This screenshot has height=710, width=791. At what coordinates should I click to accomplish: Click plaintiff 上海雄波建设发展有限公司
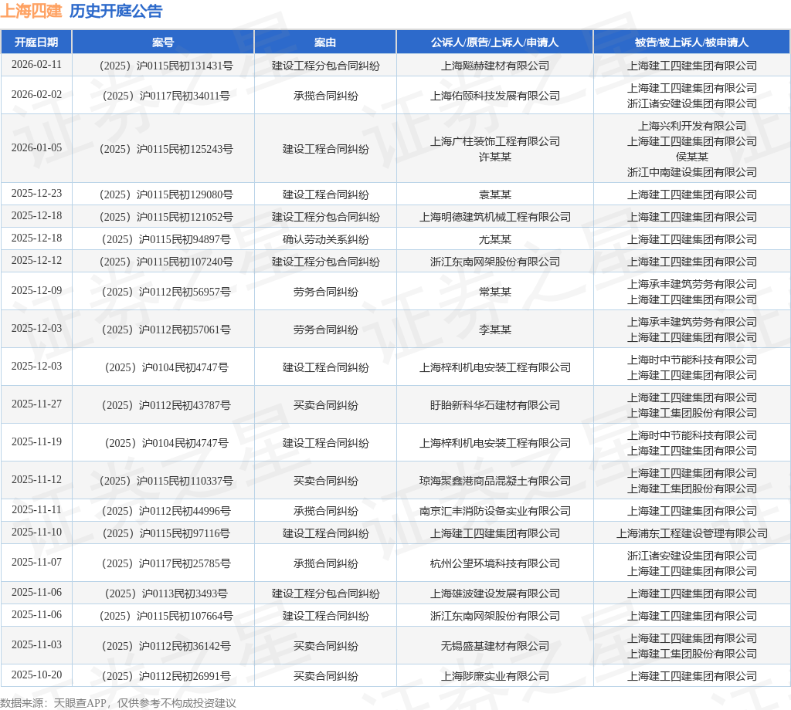(495, 593)
